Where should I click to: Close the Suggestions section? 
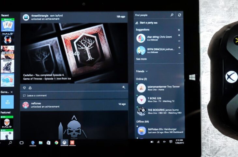pos(179,30)
